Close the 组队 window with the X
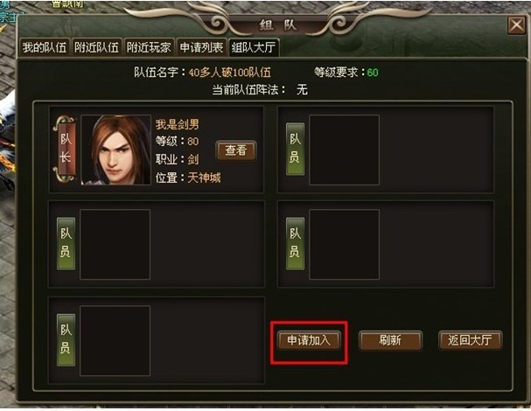This screenshot has height=411, width=531. [x=516, y=25]
